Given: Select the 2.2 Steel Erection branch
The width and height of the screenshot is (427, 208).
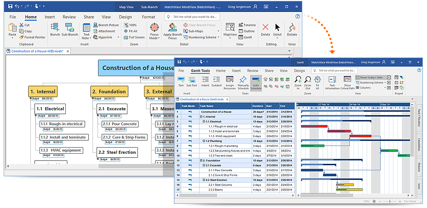Looking at the screenshot, I should pyautogui.click(x=117, y=152).
